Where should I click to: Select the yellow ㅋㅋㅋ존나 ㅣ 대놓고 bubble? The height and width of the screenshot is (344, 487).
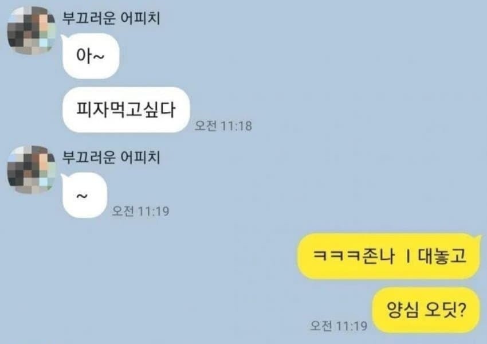click(x=389, y=256)
